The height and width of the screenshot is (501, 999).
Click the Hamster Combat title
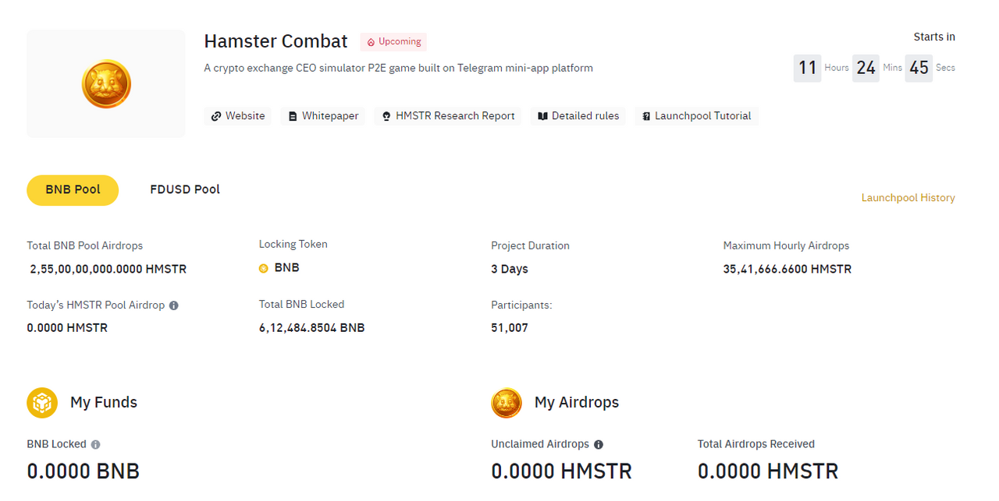[276, 41]
